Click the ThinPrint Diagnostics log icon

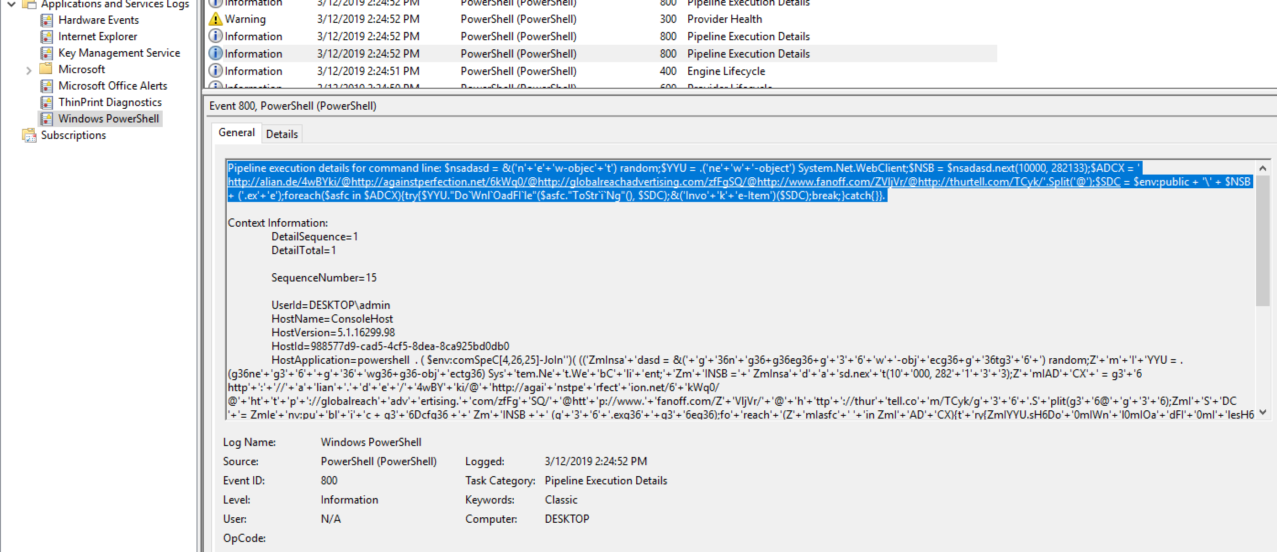[x=47, y=102]
